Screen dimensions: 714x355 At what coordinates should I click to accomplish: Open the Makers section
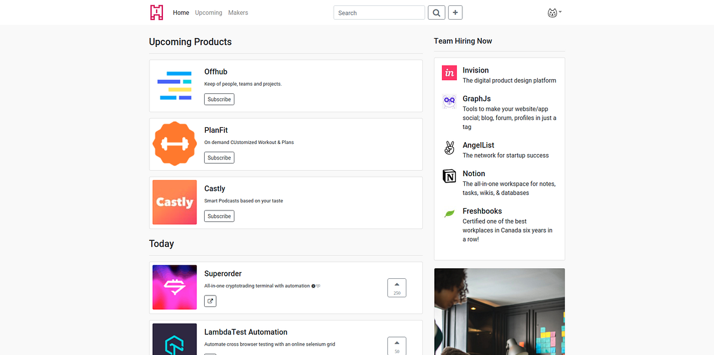238,12
